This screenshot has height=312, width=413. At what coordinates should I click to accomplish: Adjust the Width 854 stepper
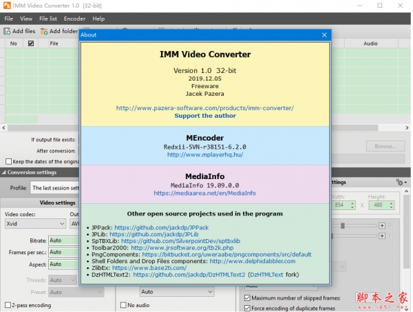(352, 205)
